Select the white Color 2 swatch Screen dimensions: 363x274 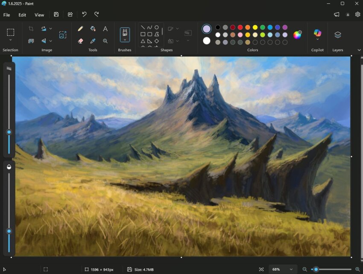click(x=207, y=41)
